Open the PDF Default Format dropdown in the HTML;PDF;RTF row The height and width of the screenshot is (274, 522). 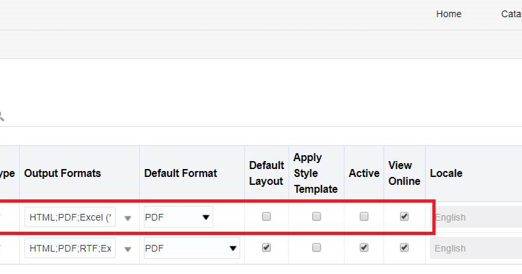pos(191,248)
